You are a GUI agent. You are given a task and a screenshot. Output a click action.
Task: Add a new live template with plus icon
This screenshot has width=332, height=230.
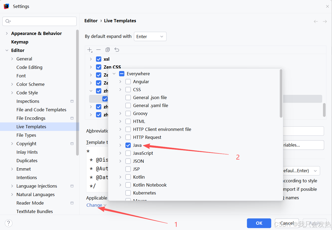click(x=90, y=50)
